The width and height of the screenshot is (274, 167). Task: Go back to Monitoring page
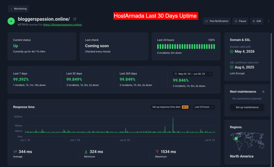click(x=18, y=9)
